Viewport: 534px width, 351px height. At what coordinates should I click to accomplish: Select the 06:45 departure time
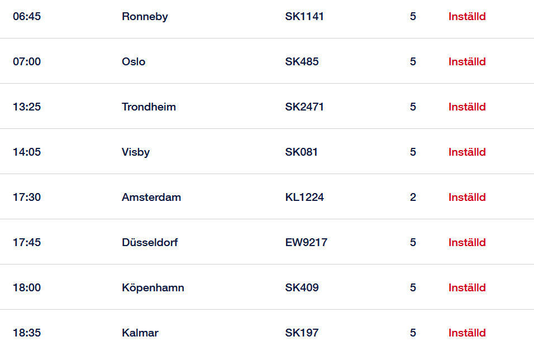(27, 17)
